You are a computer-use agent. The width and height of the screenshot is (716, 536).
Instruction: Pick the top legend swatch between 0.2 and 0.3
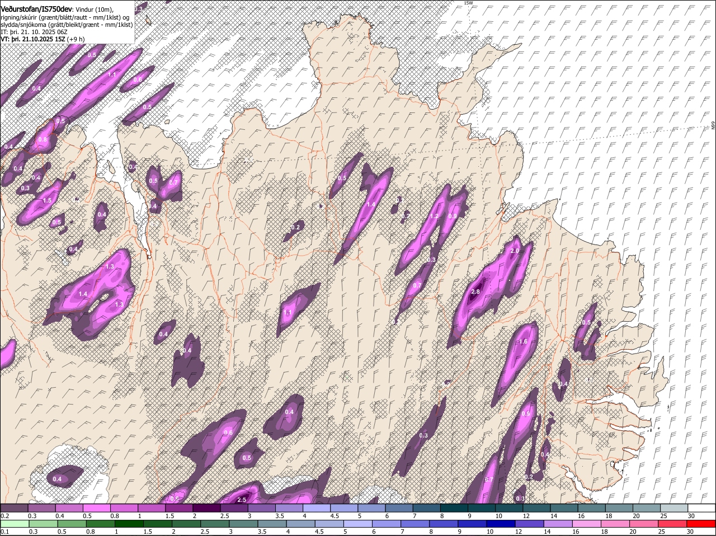coord(14,507)
